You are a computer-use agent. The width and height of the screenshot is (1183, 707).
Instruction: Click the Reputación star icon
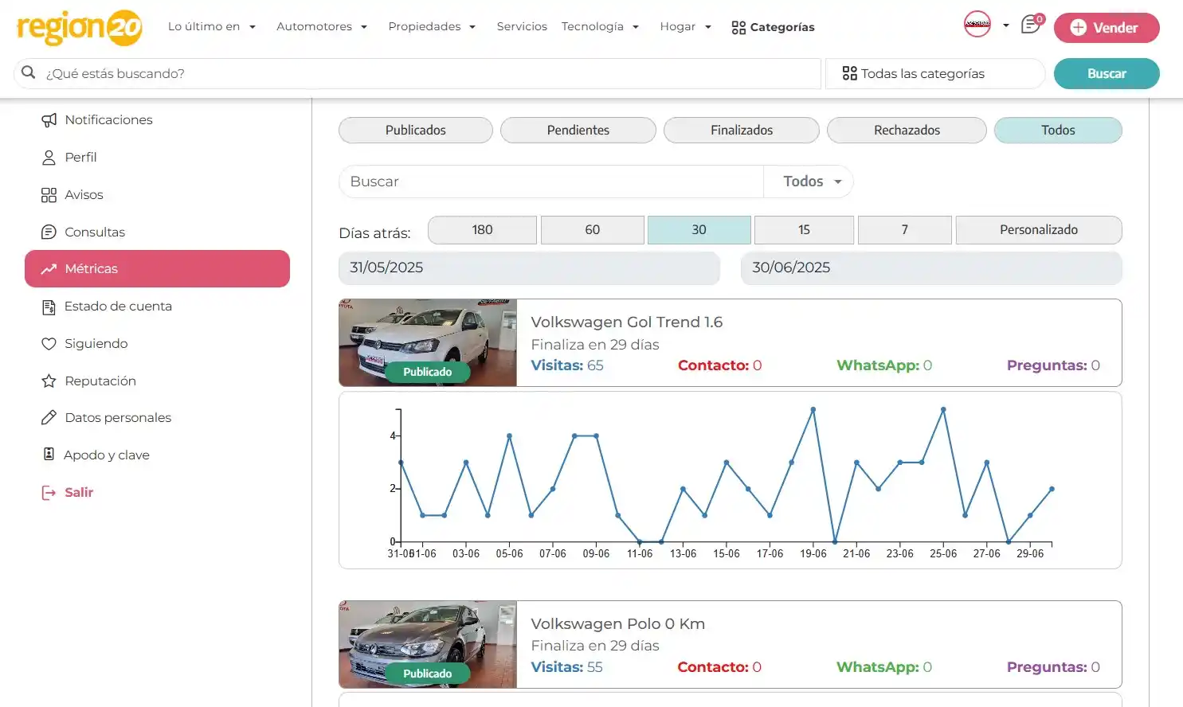[49, 381]
